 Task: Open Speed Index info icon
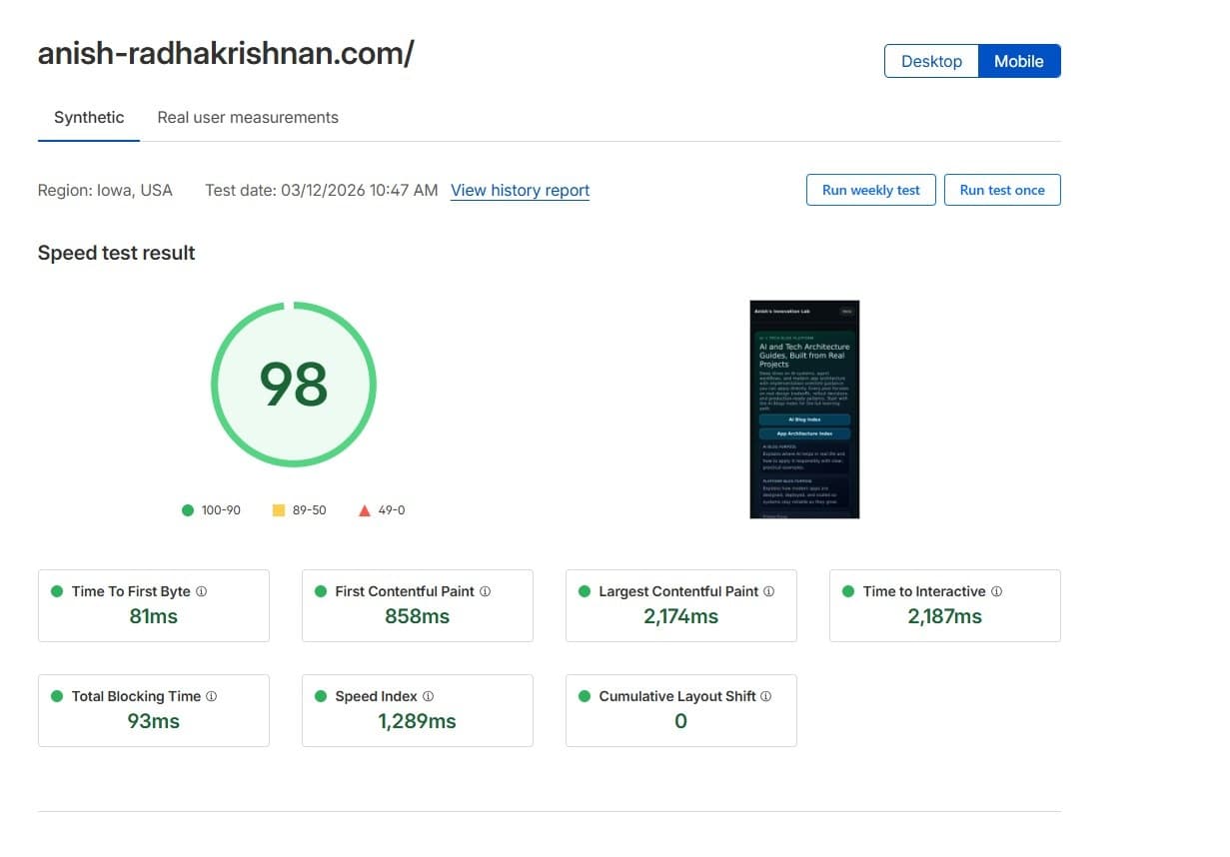point(428,696)
